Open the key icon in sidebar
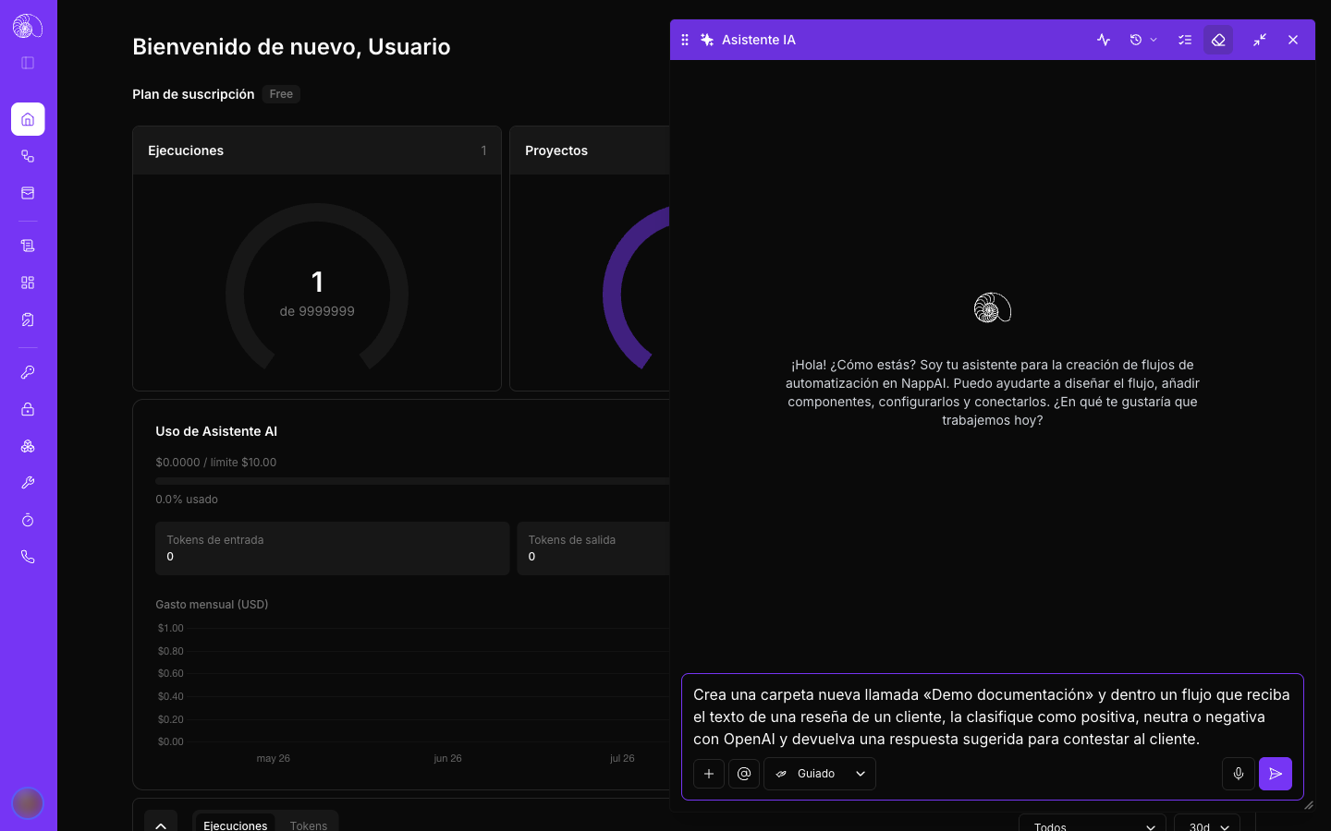Image resolution: width=1331 pixels, height=831 pixels. coord(28,372)
